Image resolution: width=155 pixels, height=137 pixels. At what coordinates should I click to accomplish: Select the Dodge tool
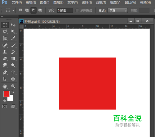[13, 65]
